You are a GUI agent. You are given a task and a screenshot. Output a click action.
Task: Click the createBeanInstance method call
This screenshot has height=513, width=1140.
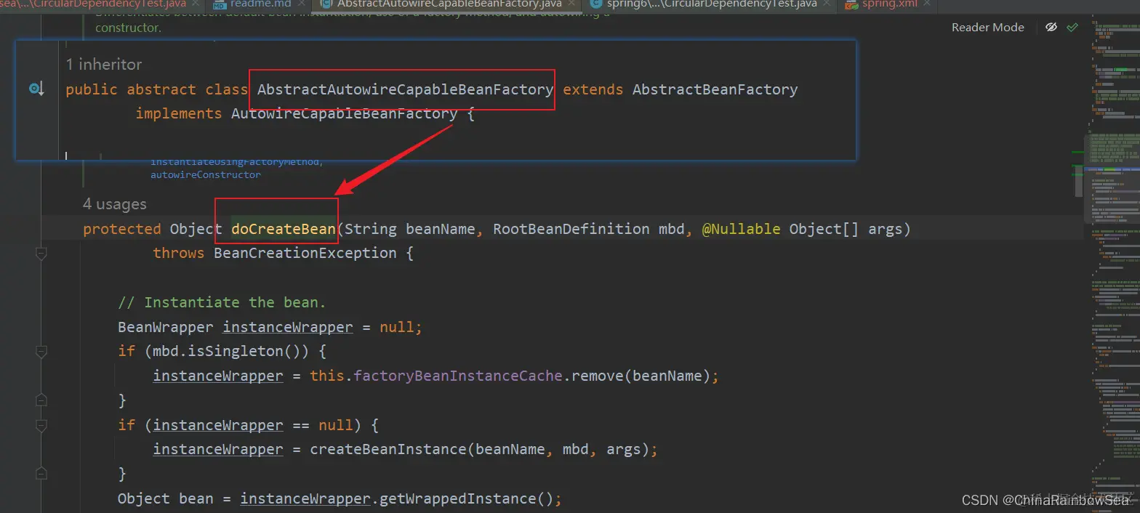point(388,449)
